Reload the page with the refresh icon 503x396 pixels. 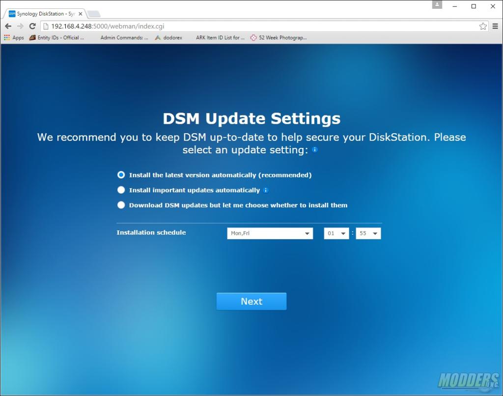32,26
